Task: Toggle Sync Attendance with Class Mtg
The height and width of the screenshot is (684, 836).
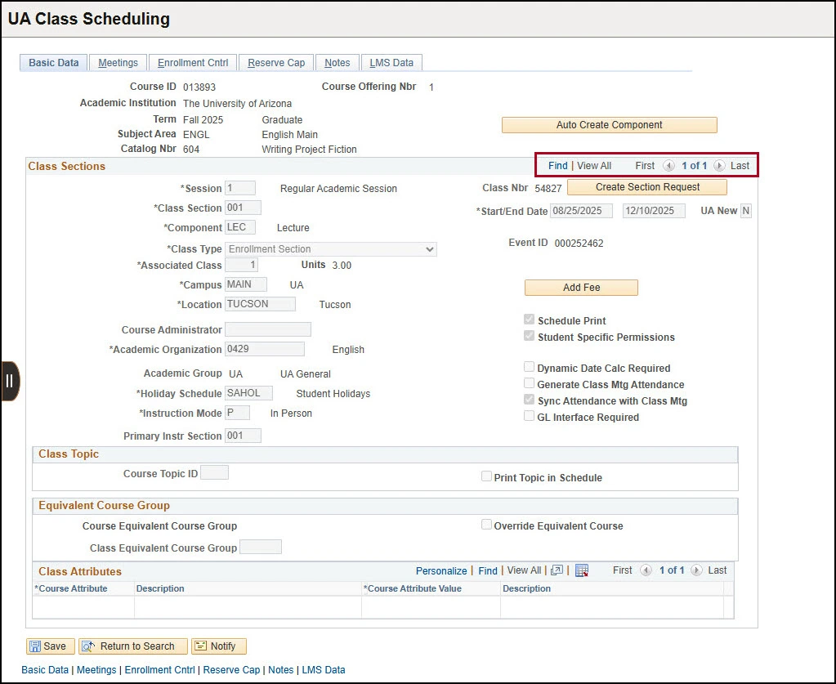Action: click(x=529, y=400)
